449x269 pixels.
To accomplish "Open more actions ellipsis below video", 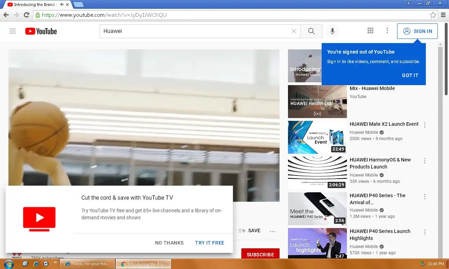I will coord(273,231).
